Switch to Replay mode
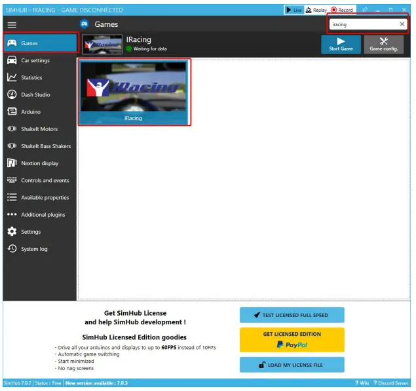This screenshot has height=391, width=416. click(316, 10)
